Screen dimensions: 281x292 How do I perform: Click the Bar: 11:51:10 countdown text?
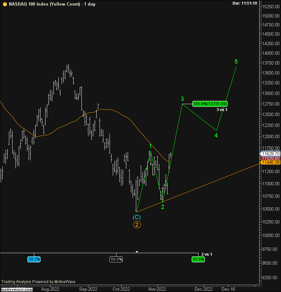point(245,3)
